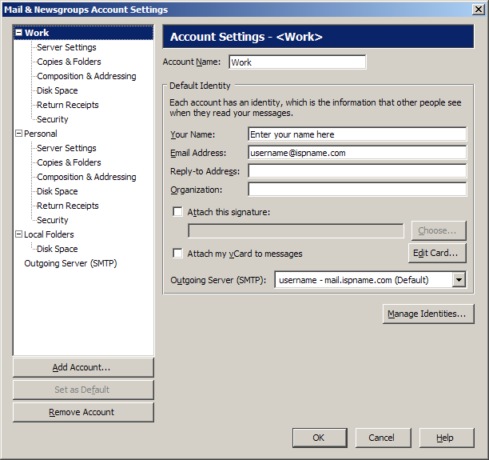The height and width of the screenshot is (460, 489).
Task: Select Outgoing Server (SMTP) in tree
Action: point(70,264)
